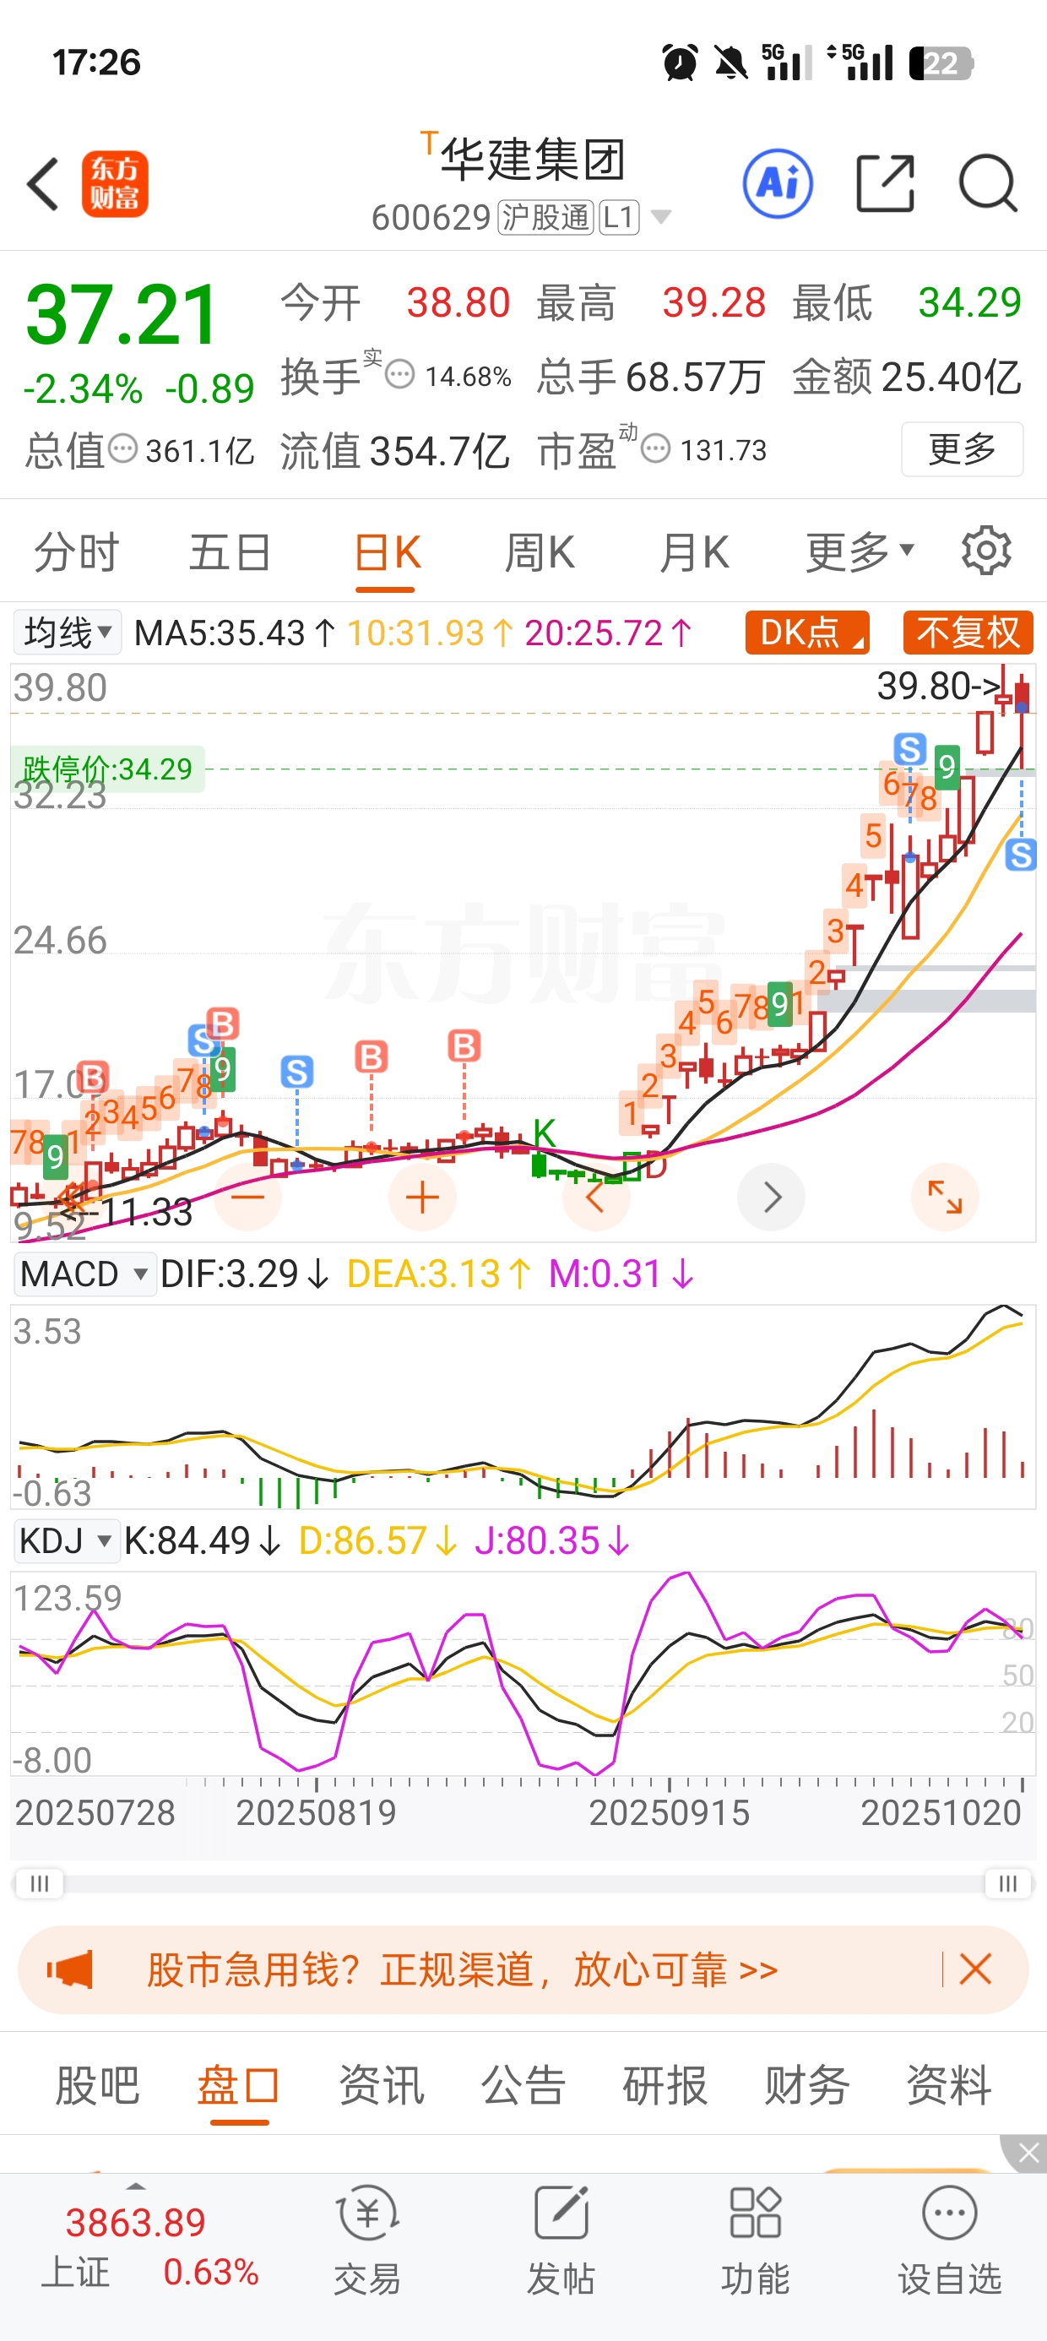
Task: Move chart right with arrow button
Action: coord(772,1197)
